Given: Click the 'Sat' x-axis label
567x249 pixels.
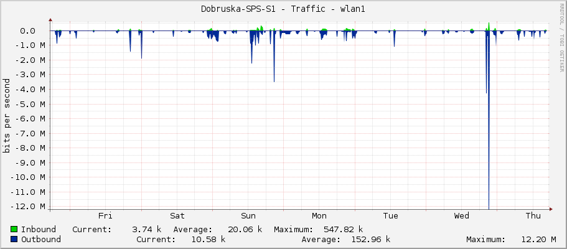Looking at the screenshot, I should tap(177, 216).
